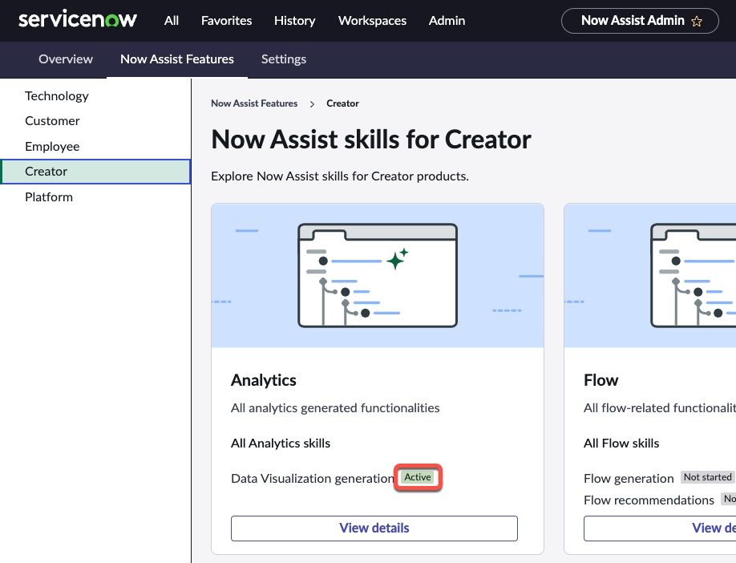The height and width of the screenshot is (563, 736).
Task: Click the All analytics generated functionalities text
Action: pos(335,408)
